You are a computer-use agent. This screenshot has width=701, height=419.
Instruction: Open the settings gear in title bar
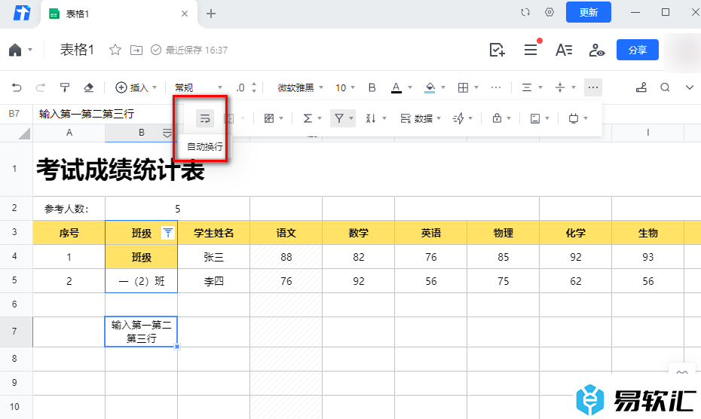click(x=549, y=13)
